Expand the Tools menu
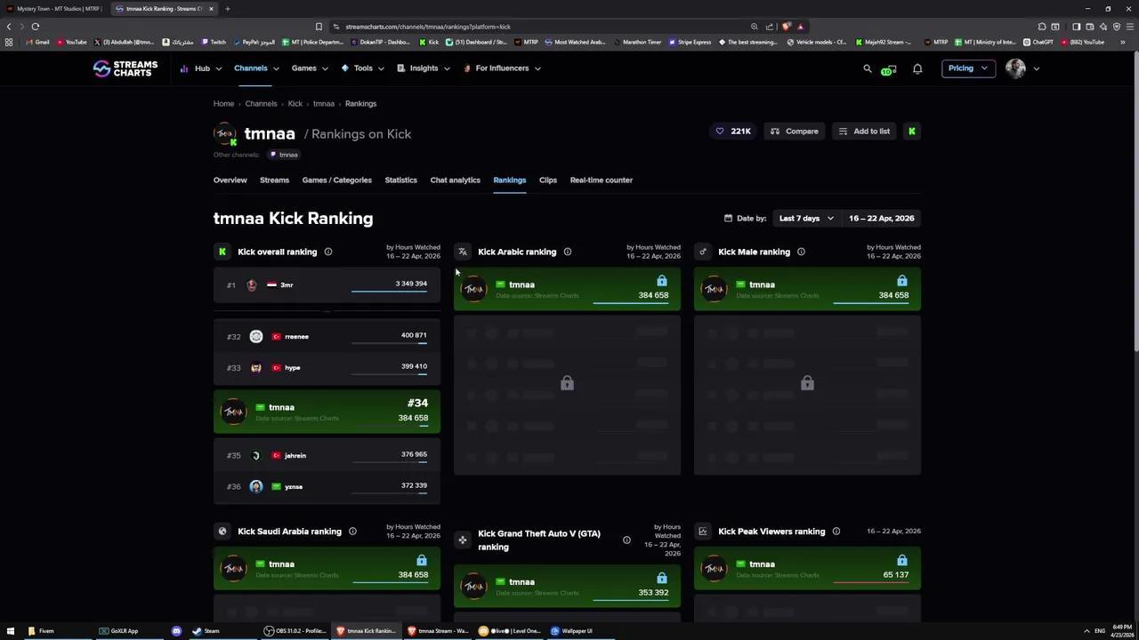The width and height of the screenshot is (1139, 640). 362,68
